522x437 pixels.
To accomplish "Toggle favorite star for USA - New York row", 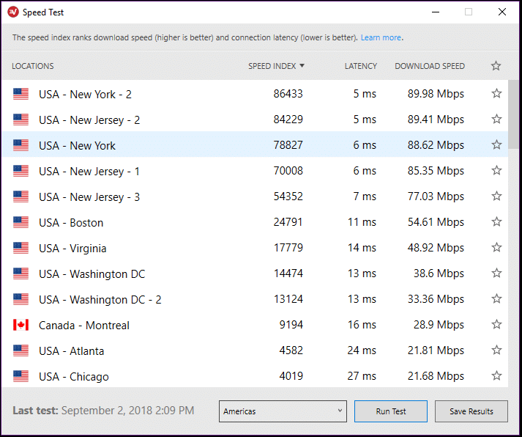I will tap(496, 144).
